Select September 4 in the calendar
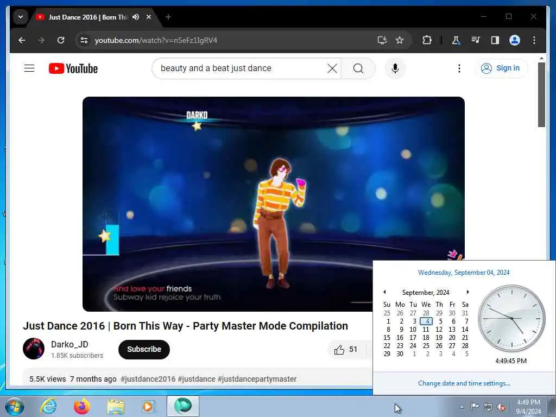Screen dimensions: 556x417 426,321
